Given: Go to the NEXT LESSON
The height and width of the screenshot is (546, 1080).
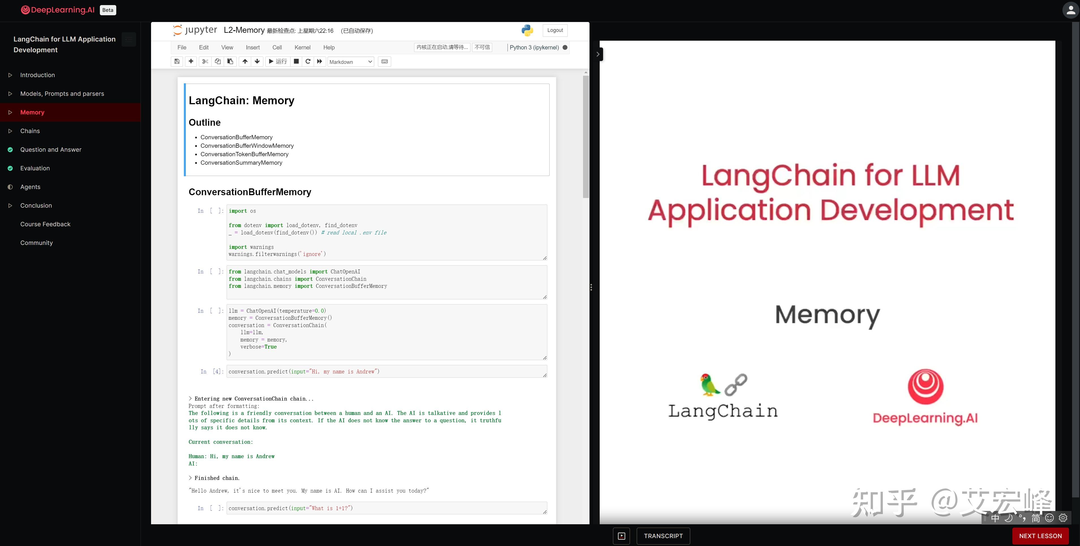Looking at the screenshot, I should tap(1040, 536).
